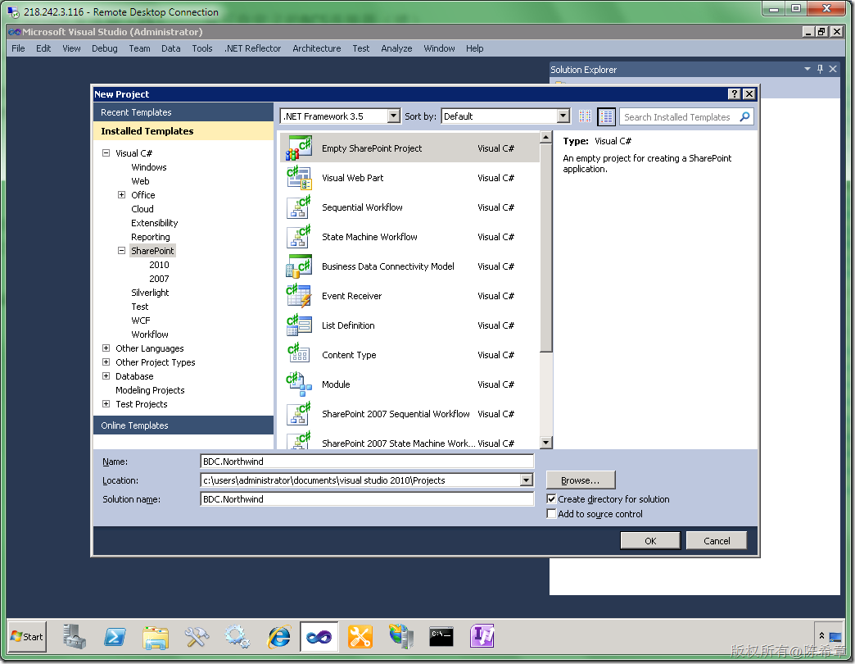The image size is (855, 664).
Task: Cancel the New Project dialog
Action: tap(717, 541)
